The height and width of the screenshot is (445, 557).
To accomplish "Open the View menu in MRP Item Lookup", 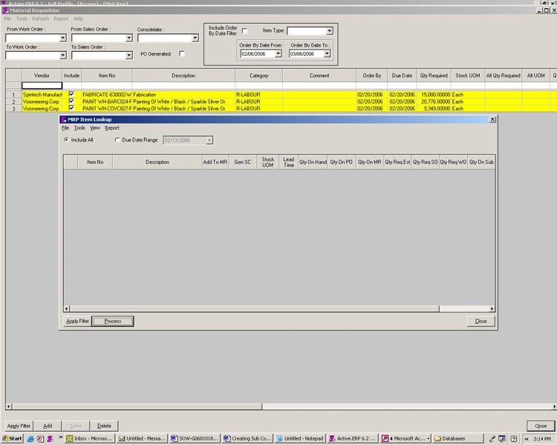I will pos(95,128).
